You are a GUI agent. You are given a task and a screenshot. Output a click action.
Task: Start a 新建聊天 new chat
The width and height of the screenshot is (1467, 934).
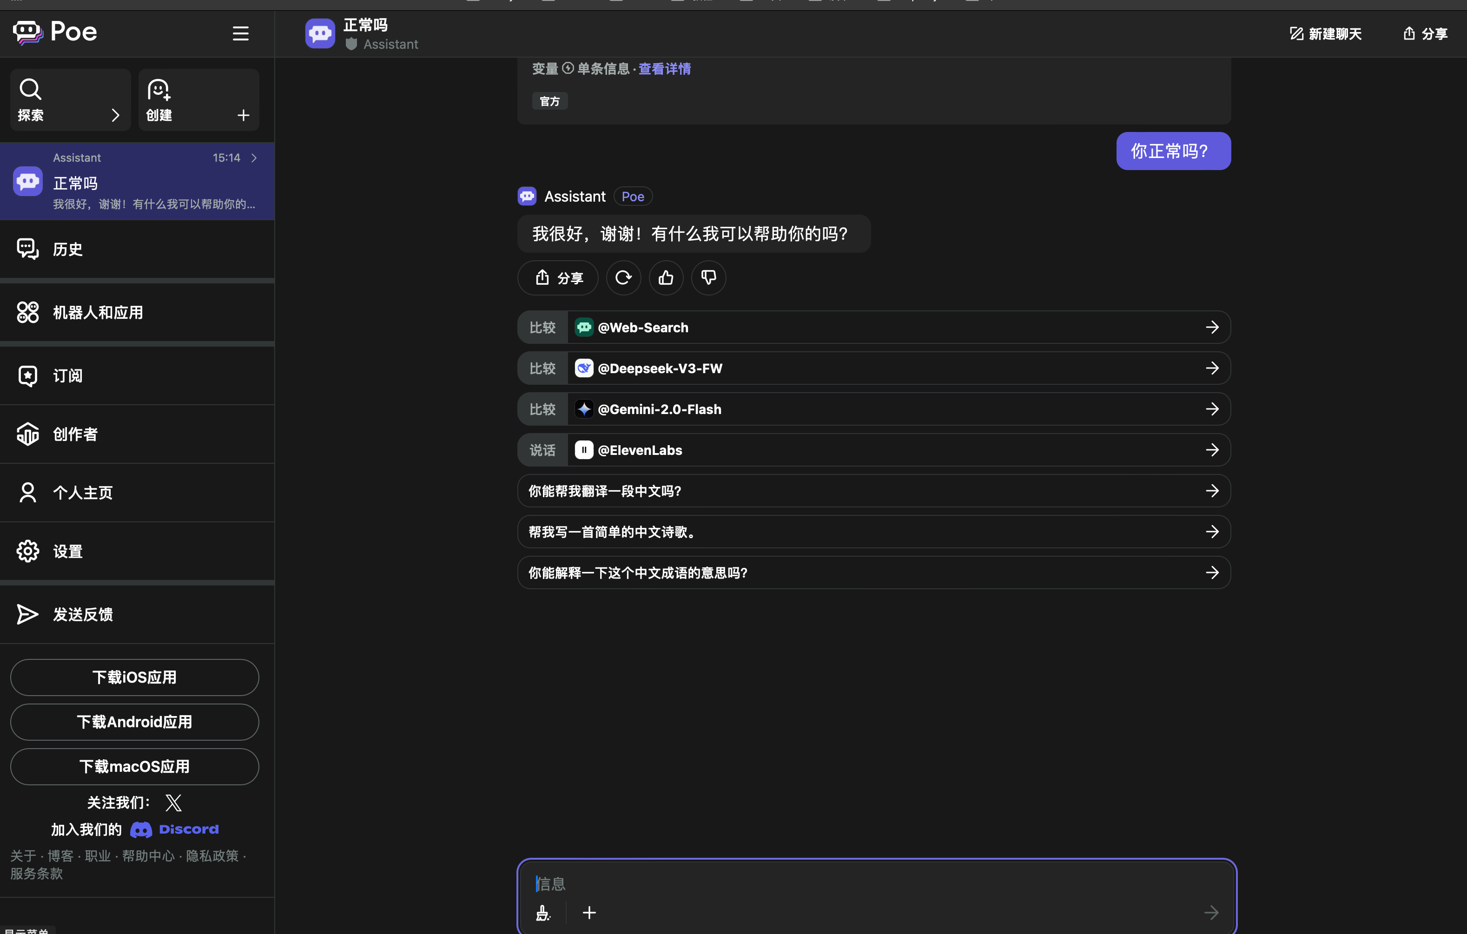(1326, 33)
